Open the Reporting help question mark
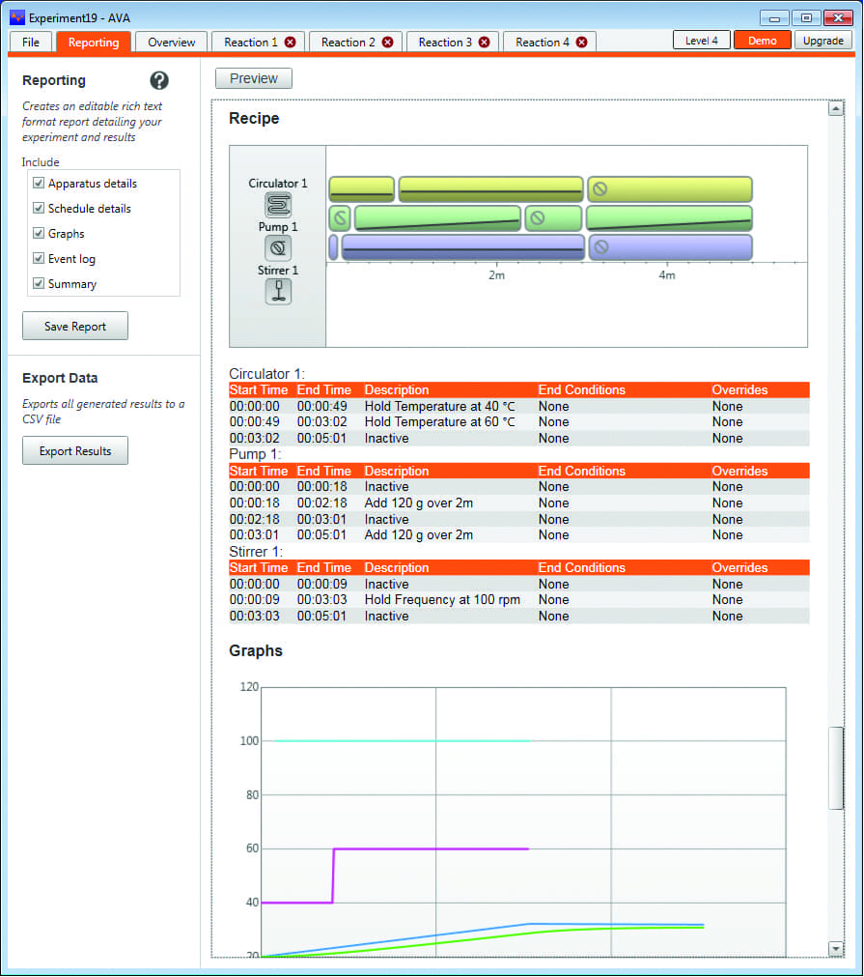Image resolution: width=864 pixels, height=977 pixels. [x=159, y=81]
